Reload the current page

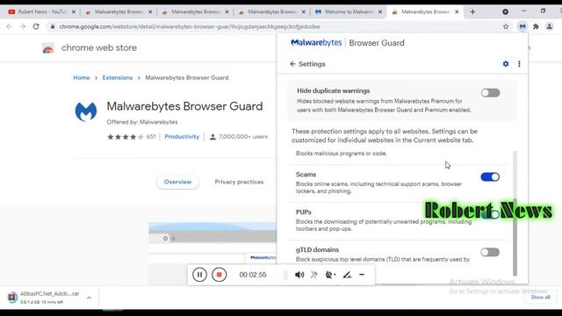click(x=36, y=26)
